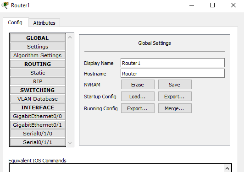Screen dimensions: 244x172
Task: Open Static routing configuration
Action: click(x=38, y=73)
